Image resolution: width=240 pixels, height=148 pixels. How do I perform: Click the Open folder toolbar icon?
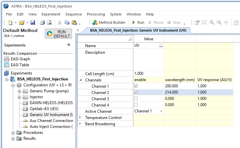[21, 22]
